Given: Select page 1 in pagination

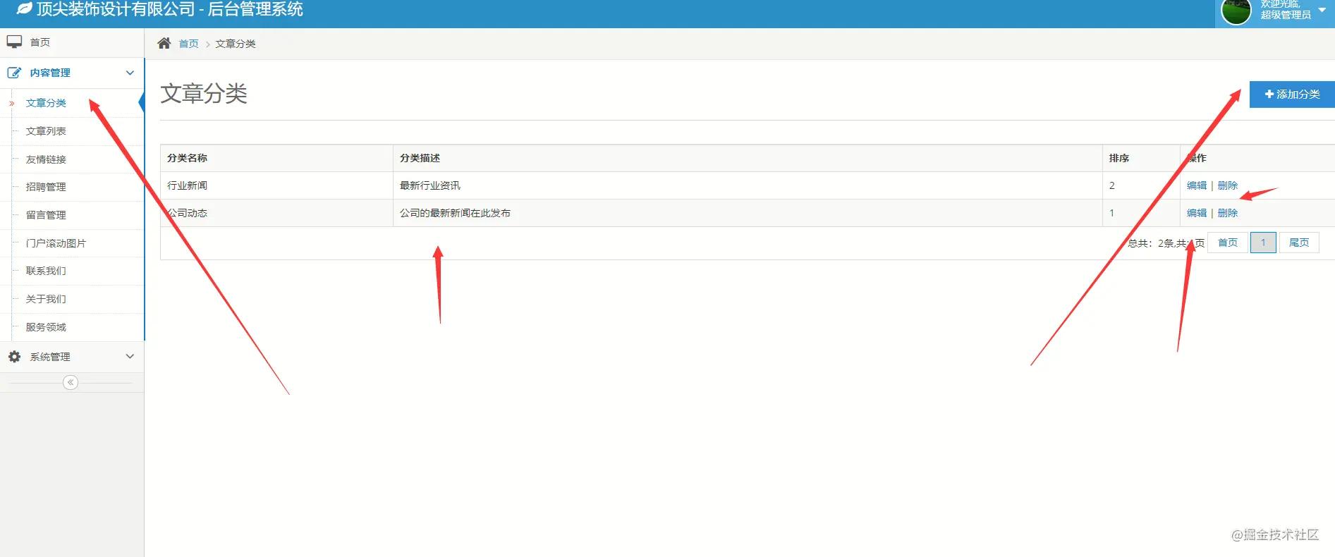Looking at the screenshot, I should 1262,243.
